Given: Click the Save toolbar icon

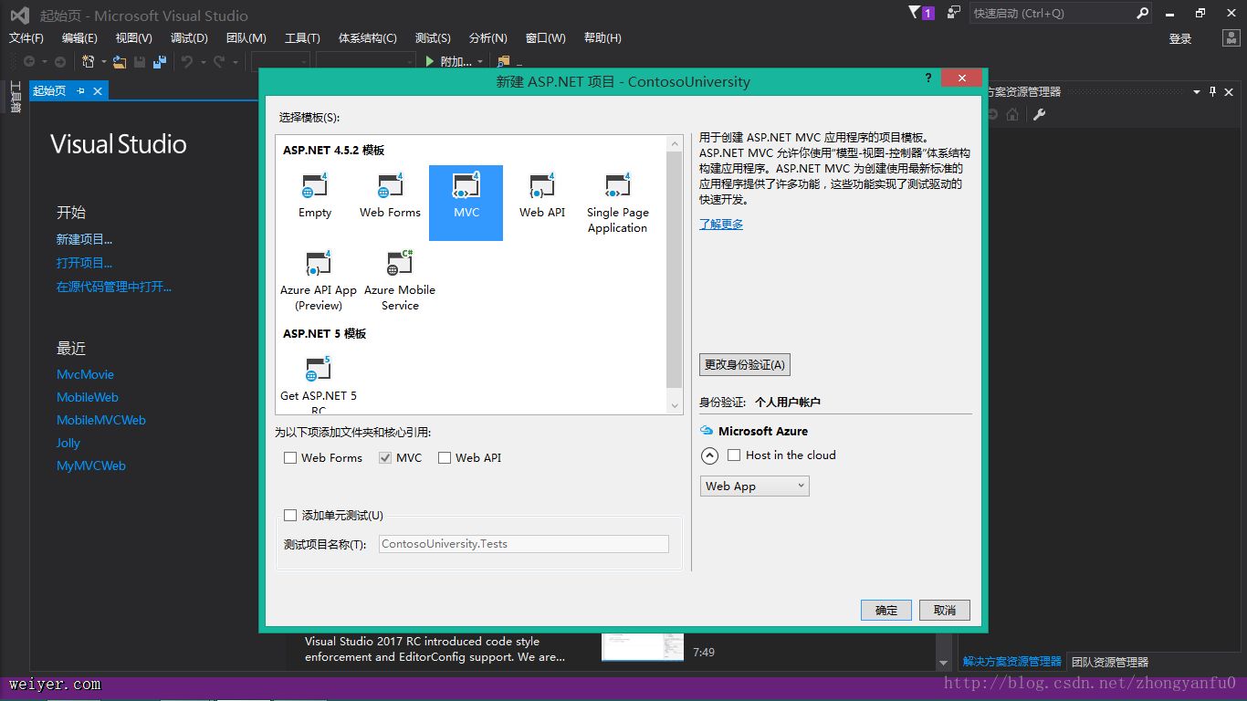Looking at the screenshot, I should (x=140, y=61).
